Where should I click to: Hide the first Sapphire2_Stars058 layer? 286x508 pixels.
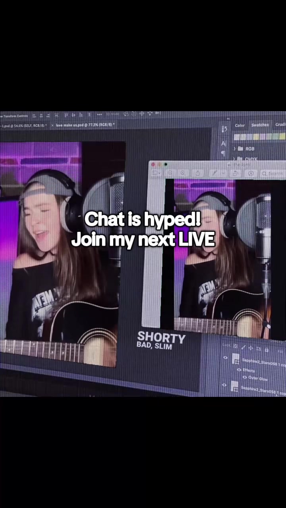pos(225,358)
